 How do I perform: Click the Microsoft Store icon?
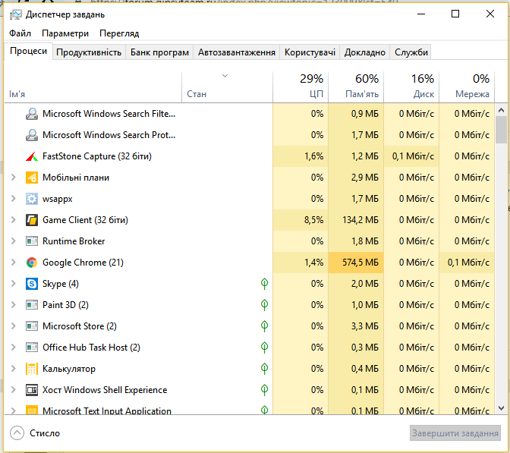32,326
